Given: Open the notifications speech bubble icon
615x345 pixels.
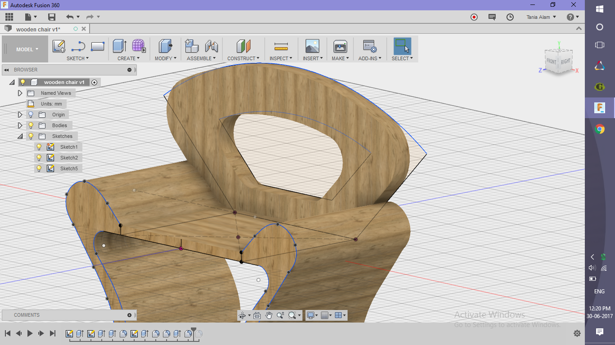Looking at the screenshot, I should click(x=492, y=17).
